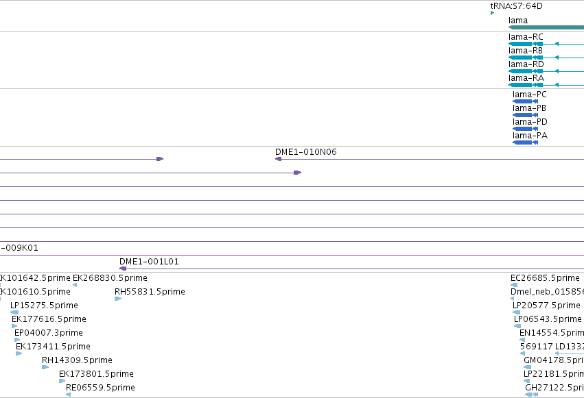584x398 pixels.
Task: Click the lama-RB label text
Action: pyautogui.click(x=526, y=51)
